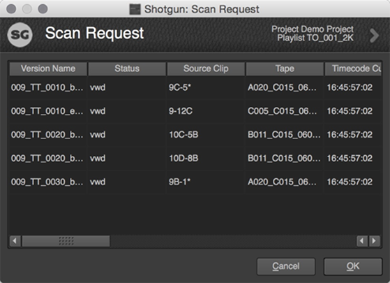This screenshot has height=283, width=390.
Task: Click the Shotgun window title icon
Action: pyautogui.click(x=135, y=10)
